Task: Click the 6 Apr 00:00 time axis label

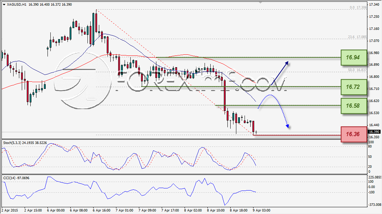Action: 56,210
